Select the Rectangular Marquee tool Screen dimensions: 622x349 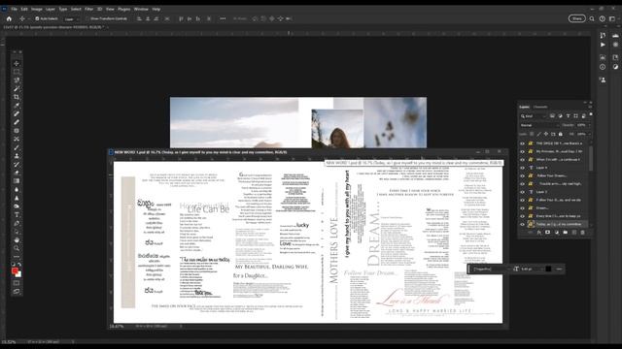coord(17,72)
